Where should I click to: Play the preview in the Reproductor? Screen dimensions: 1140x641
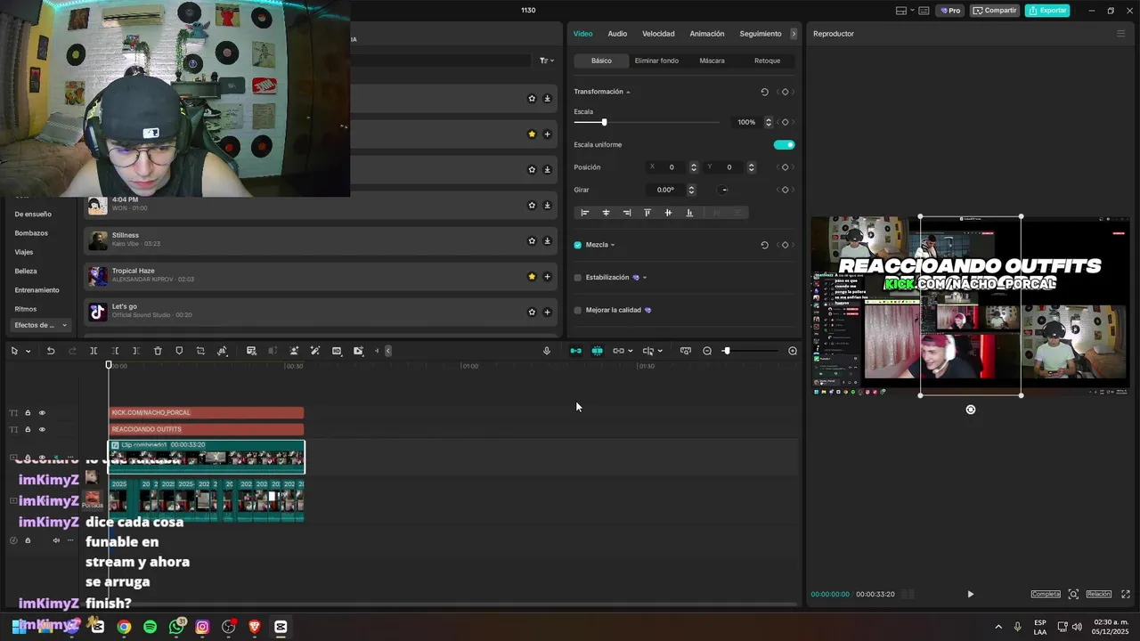coord(970,594)
